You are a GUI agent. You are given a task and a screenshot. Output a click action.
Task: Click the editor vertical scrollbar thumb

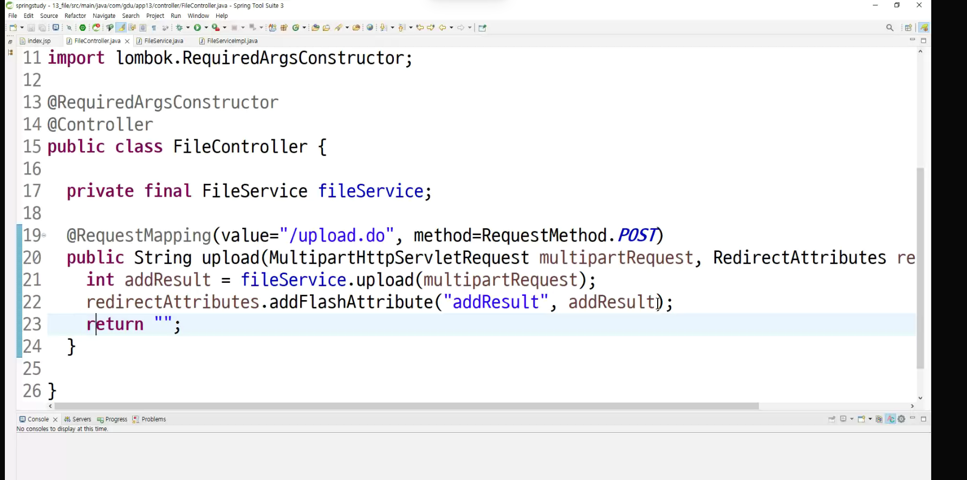click(920, 268)
